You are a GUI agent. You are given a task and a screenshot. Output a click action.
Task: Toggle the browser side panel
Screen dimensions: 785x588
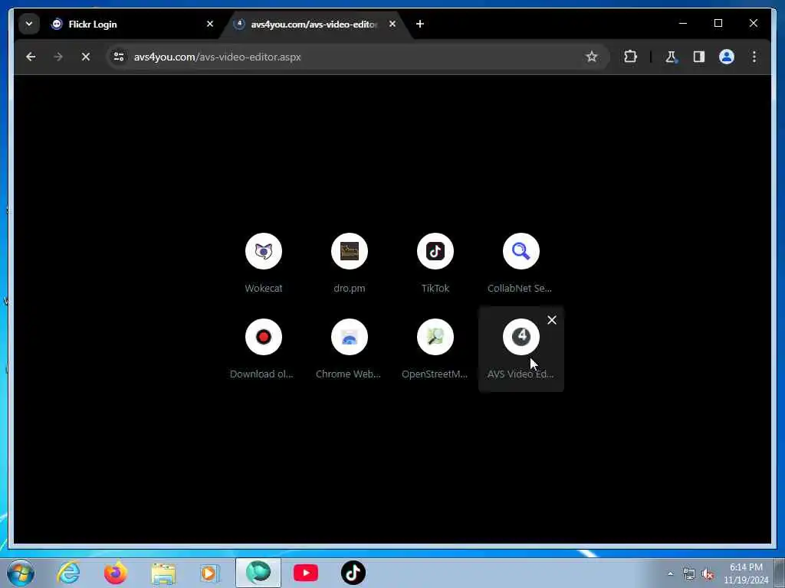click(x=699, y=57)
